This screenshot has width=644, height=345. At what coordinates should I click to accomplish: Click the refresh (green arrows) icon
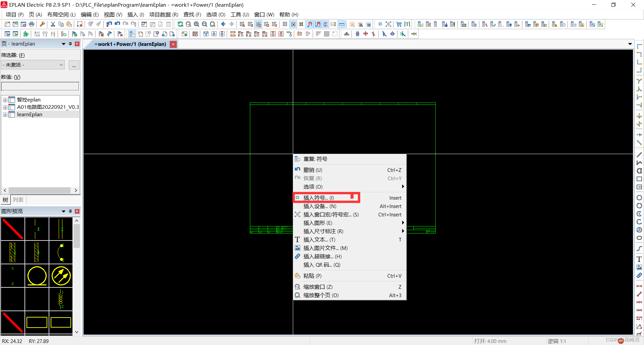coord(180,24)
